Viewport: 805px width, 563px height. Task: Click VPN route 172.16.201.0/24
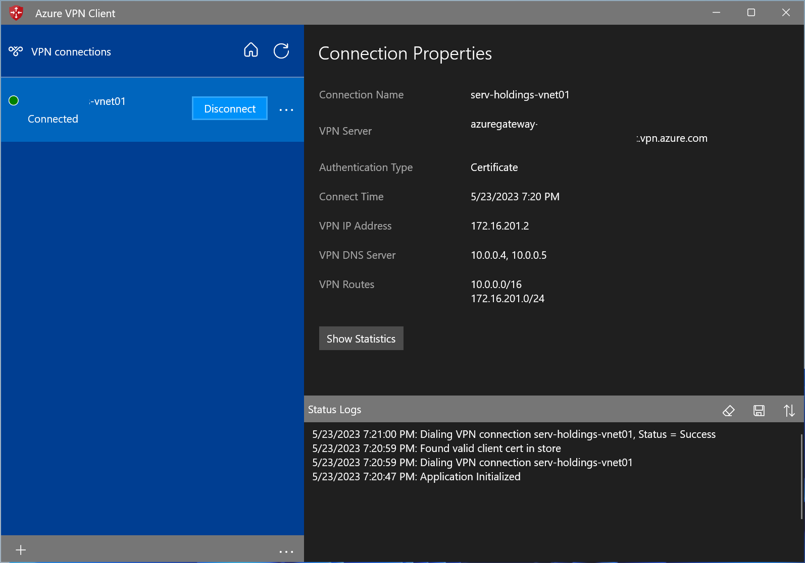pyautogui.click(x=508, y=299)
